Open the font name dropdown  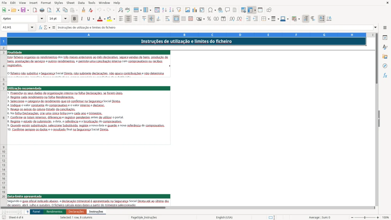coord(42,19)
